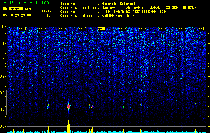Select observer name Masayuki Kobayashi
Viewport: 210px width, 133px height.
pos(120,4)
